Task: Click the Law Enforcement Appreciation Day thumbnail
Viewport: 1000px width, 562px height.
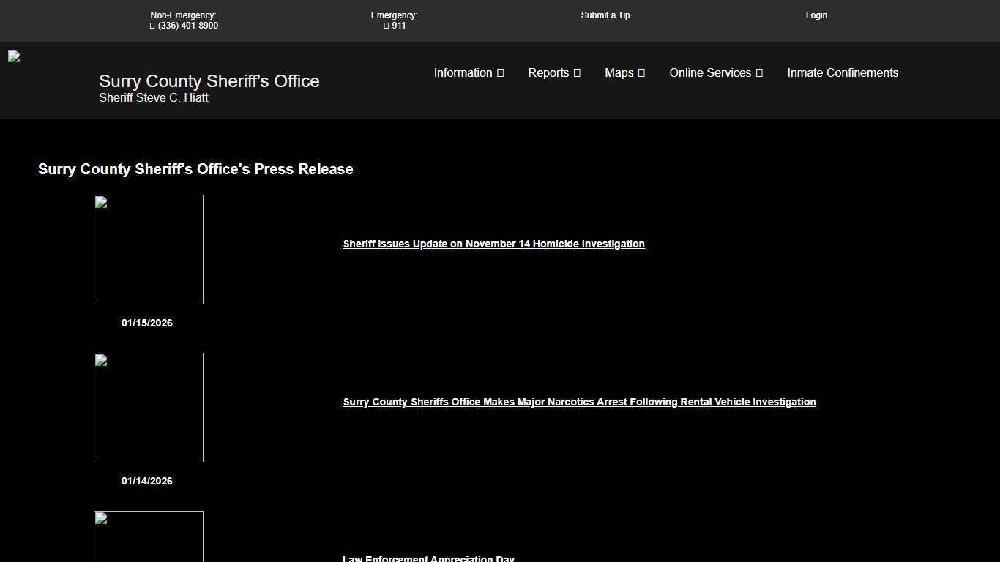Action: pos(149,536)
